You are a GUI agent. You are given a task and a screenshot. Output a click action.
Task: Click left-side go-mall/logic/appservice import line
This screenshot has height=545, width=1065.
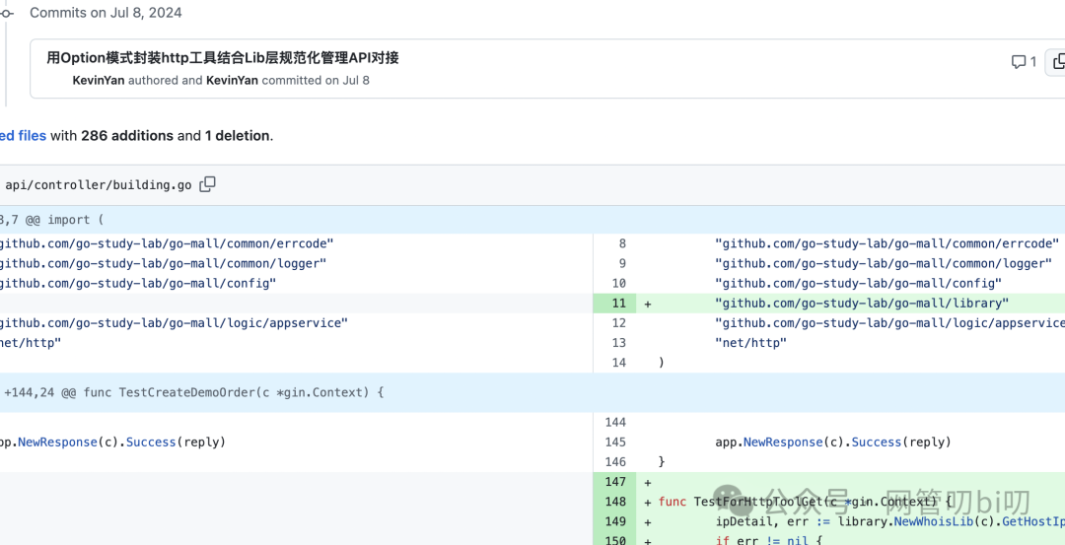[174, 323]
